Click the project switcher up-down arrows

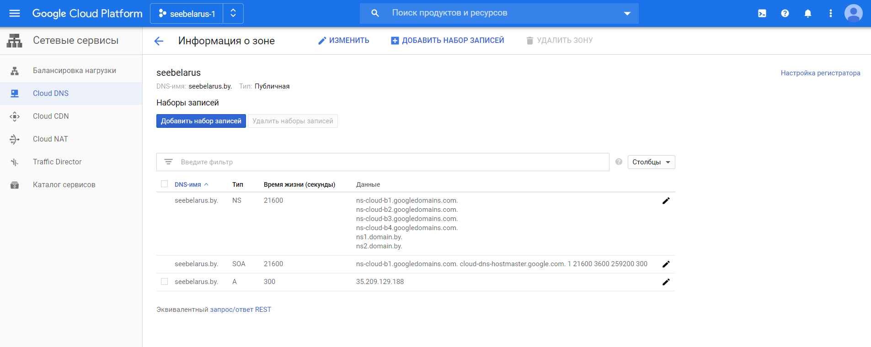[233, 14]
